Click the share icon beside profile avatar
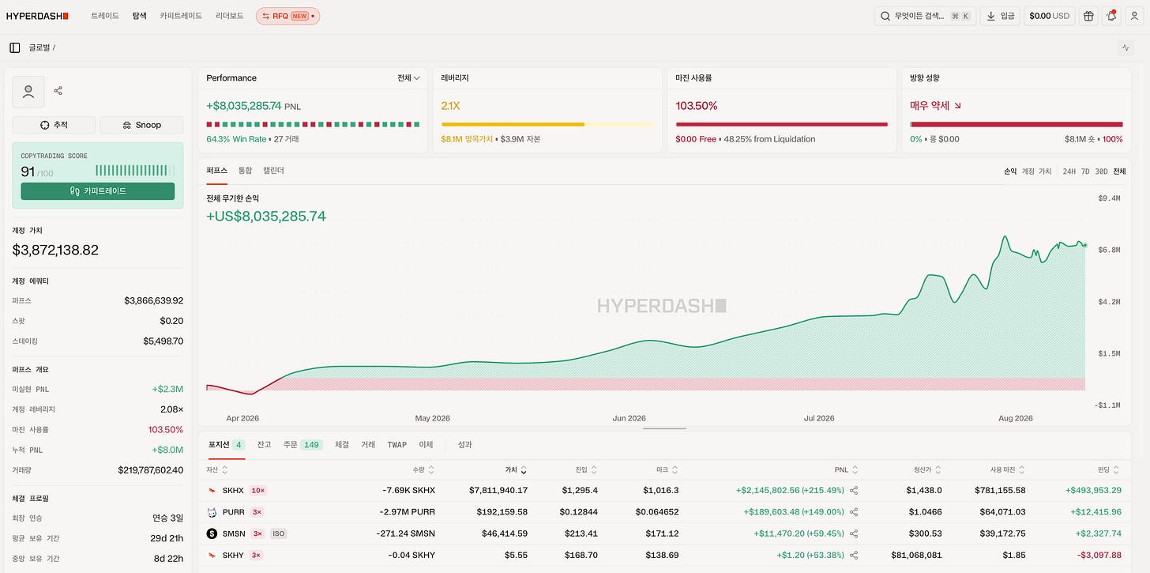The width and height of the screenshot is (1150, 573). click(58, 91)
